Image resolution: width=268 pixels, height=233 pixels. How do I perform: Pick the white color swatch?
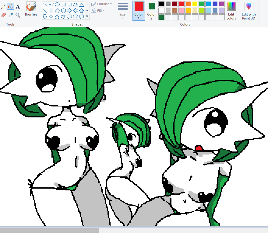coord(161,11)
